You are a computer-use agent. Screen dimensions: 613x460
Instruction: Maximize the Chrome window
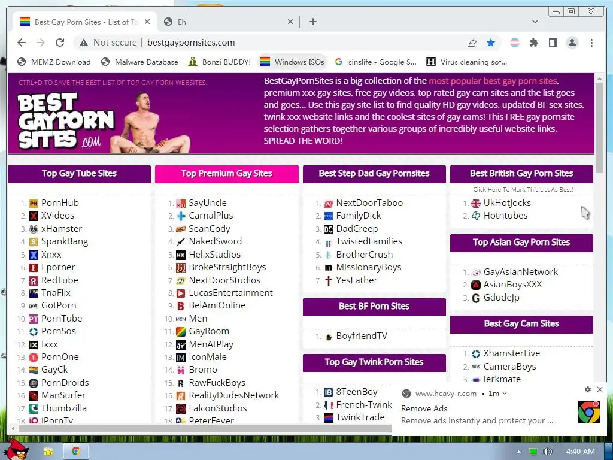click(x=571, y=12)
